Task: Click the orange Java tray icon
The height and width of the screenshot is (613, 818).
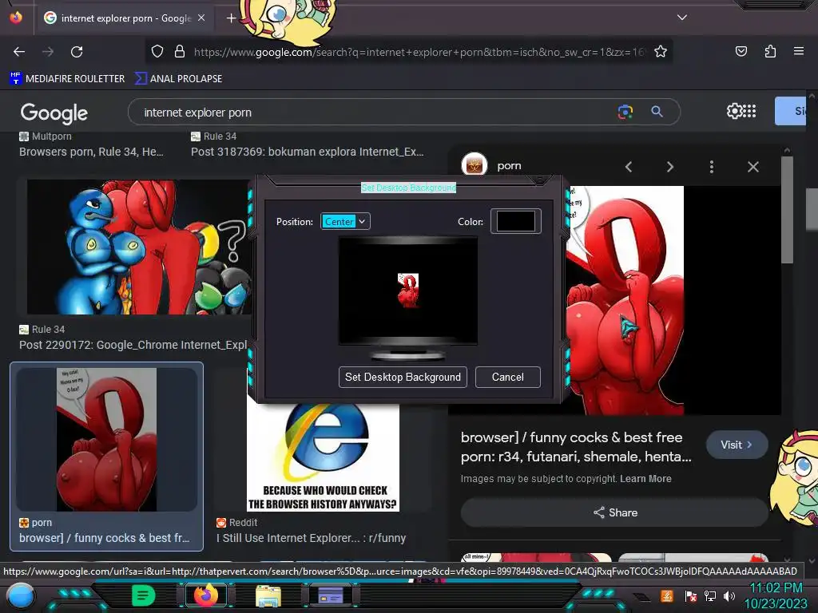Action: point(667,595)
